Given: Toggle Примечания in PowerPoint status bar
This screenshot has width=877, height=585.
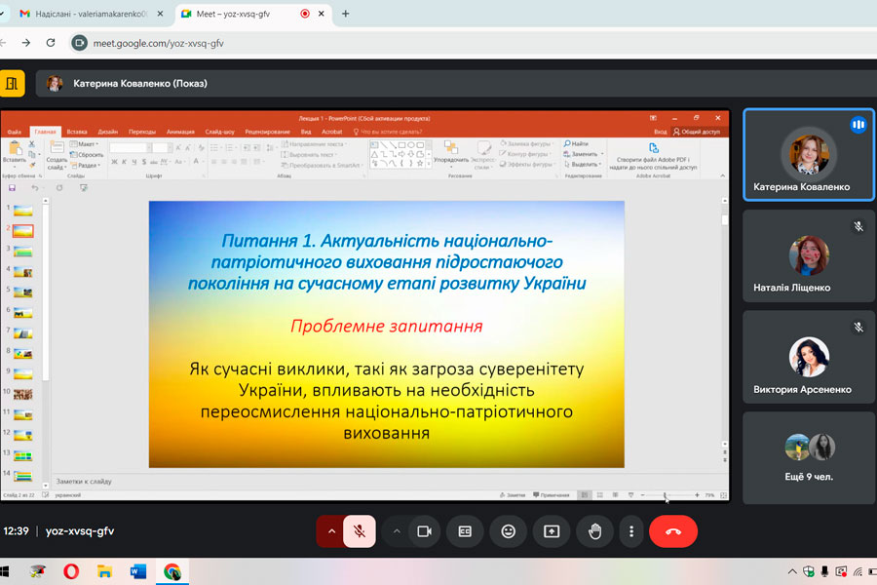Looking at the screenshot, I should point(552,495).
